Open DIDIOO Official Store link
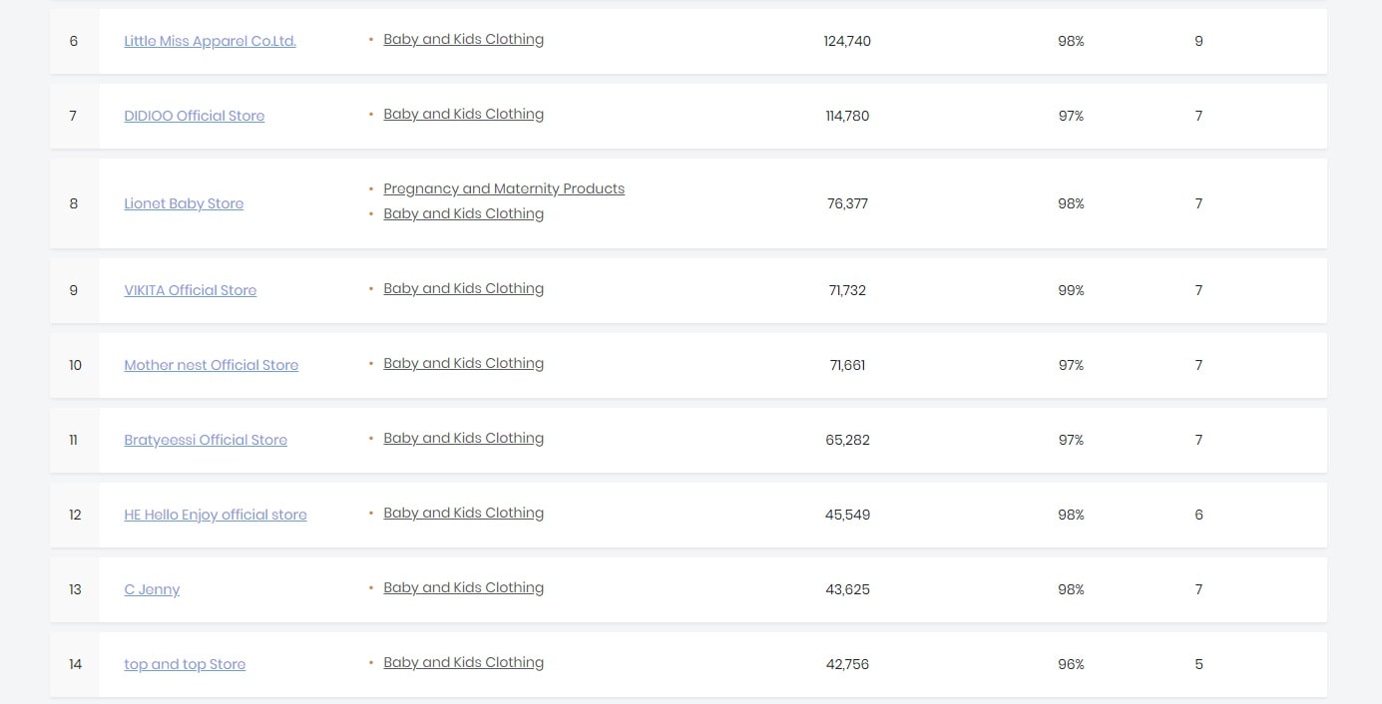Image resolution: width=1382 pixels, height=704 pixels. [194, 116]
